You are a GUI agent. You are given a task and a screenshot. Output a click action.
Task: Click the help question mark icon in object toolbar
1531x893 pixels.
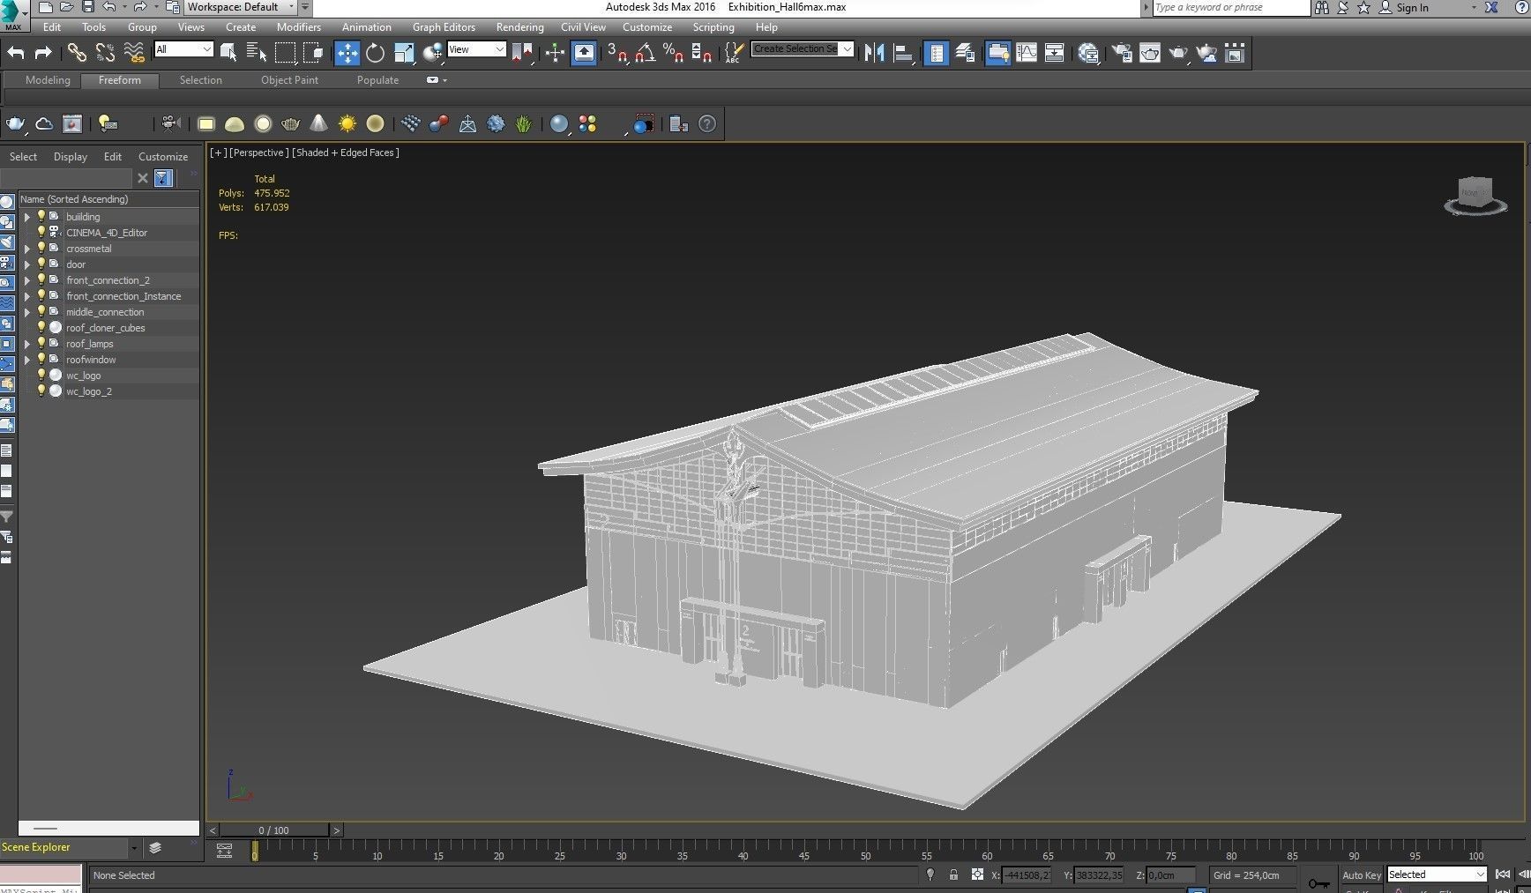[x=707, y=124]
